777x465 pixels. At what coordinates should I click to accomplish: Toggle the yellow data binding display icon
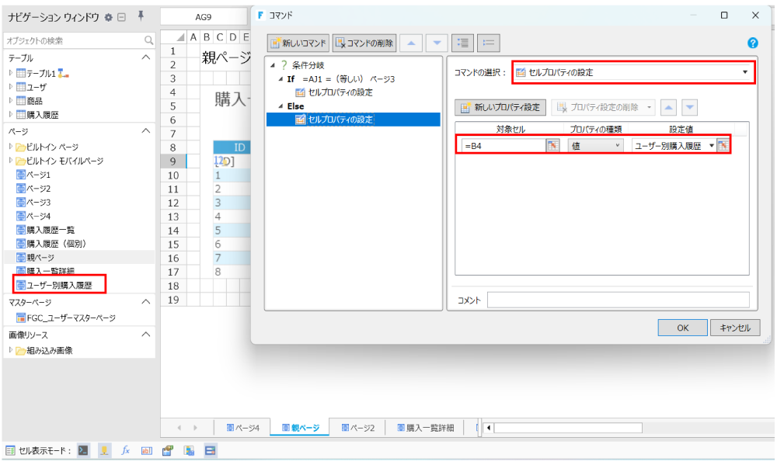click(x=105, y=451)
